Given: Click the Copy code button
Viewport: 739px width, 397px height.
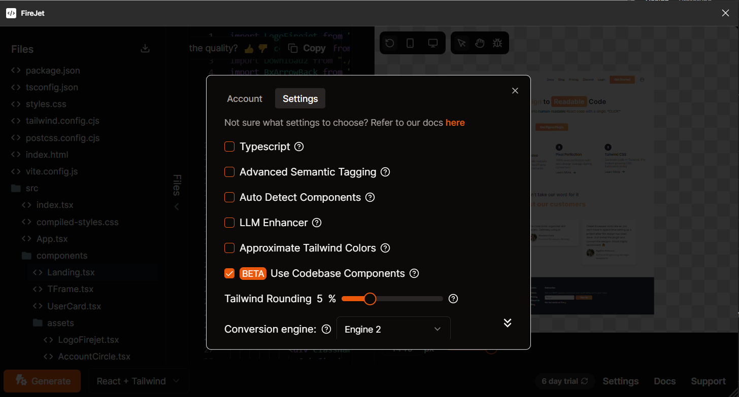Looking at the screenshot, I should (307, 48).
